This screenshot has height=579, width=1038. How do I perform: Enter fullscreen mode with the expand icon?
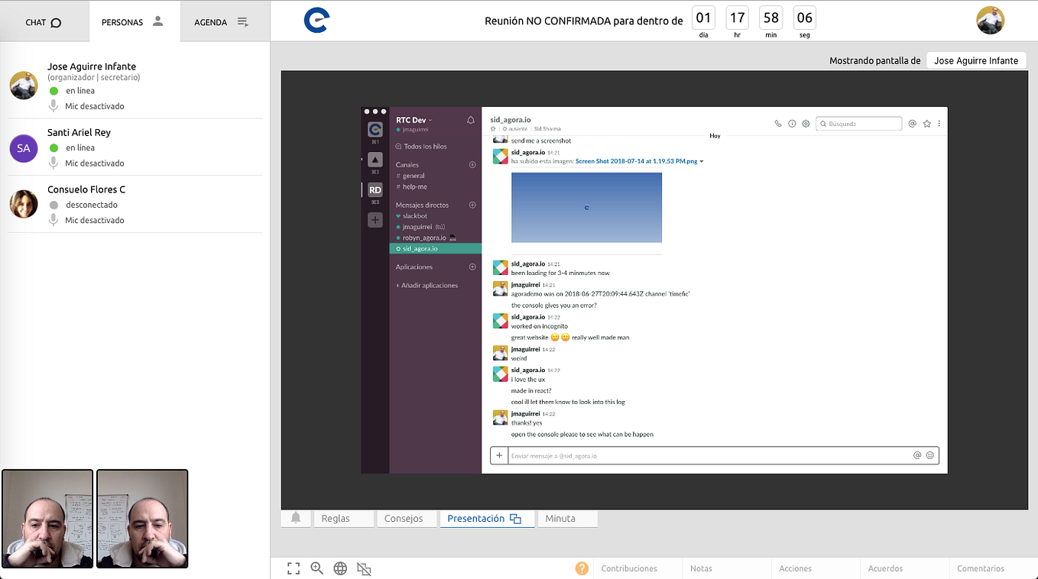[x=294, y=568]
